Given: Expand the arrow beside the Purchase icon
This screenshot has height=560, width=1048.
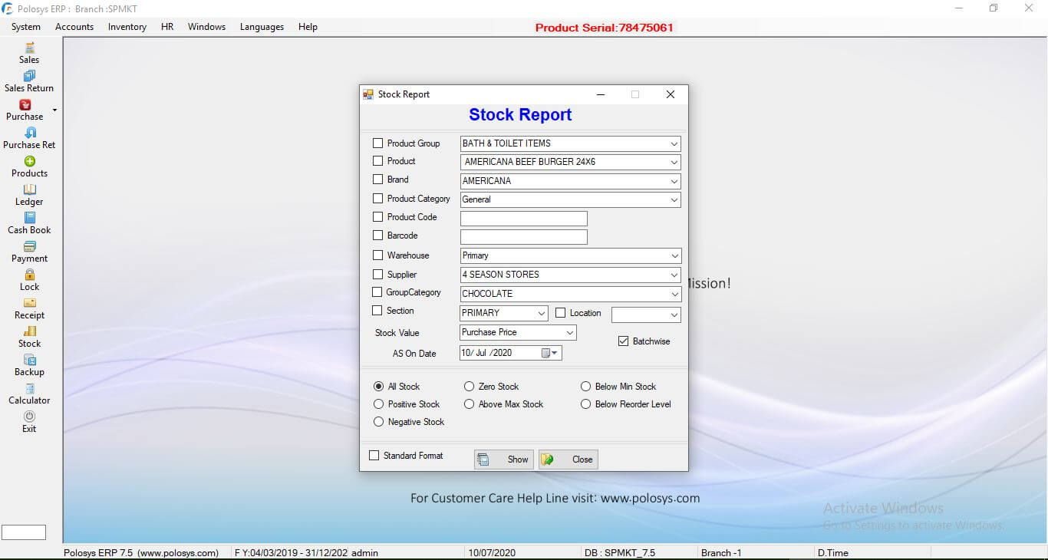Looking at the screenshot, I should click(x=54, y=110).
